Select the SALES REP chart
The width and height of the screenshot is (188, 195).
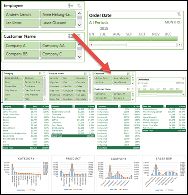click(x=164, y=174)
